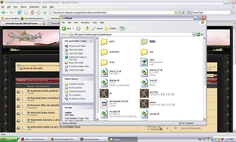Switch to mIRC FantasyScript taskbar button
Image resolution: width=236 pixels, height=142 pixels.
coord(34,139)
